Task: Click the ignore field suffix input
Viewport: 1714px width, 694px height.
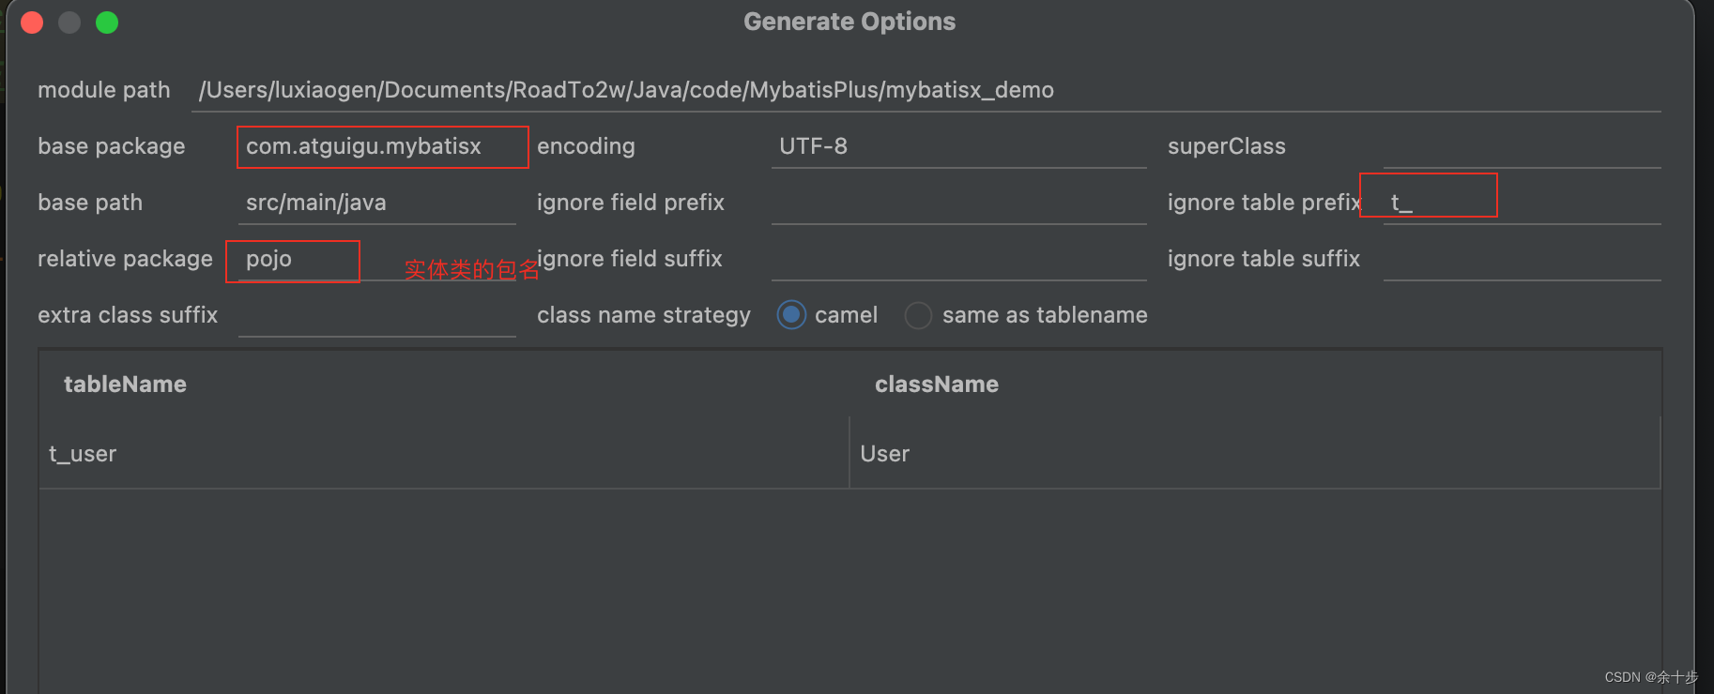Action: click(957, 260)
